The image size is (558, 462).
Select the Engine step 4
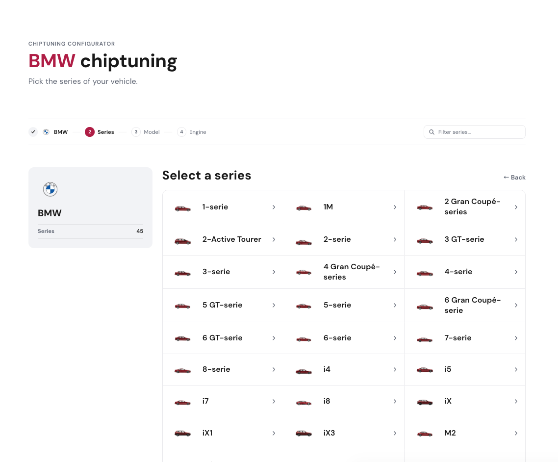point(191,132)
